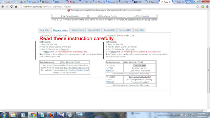Open Windows Explorer from the taskbar
Viewport: 210px width, 118px height.
[13, 115]
